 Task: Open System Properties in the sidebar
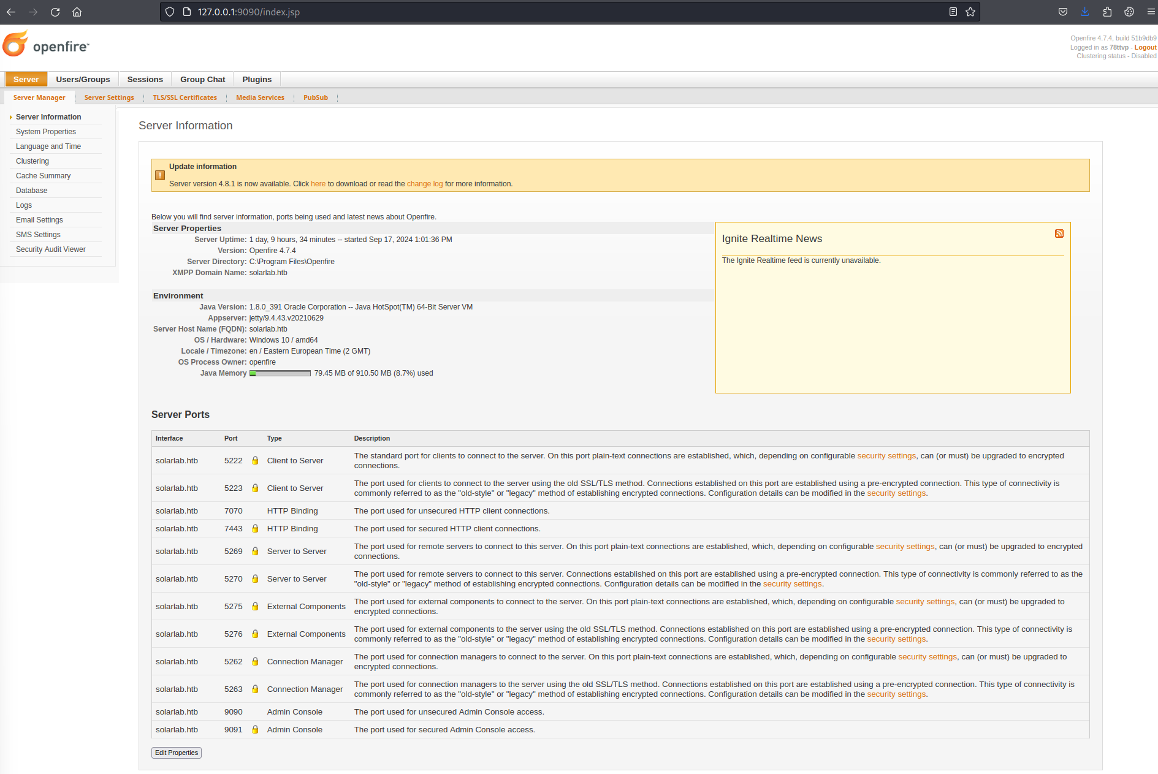pyautogui.click(x=46, y=132)
